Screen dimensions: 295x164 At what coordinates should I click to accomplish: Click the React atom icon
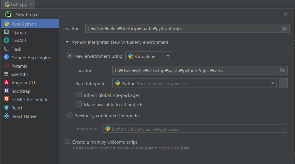point(6,107)
